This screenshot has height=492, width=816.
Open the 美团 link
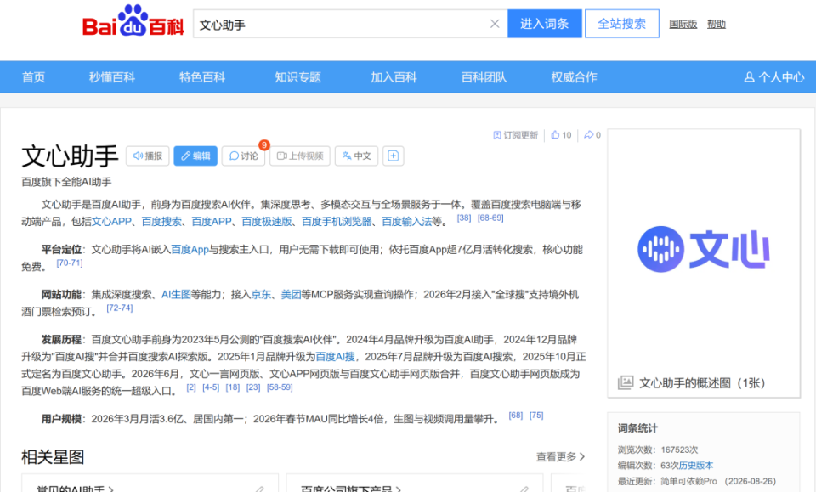(x=292, y=295)
